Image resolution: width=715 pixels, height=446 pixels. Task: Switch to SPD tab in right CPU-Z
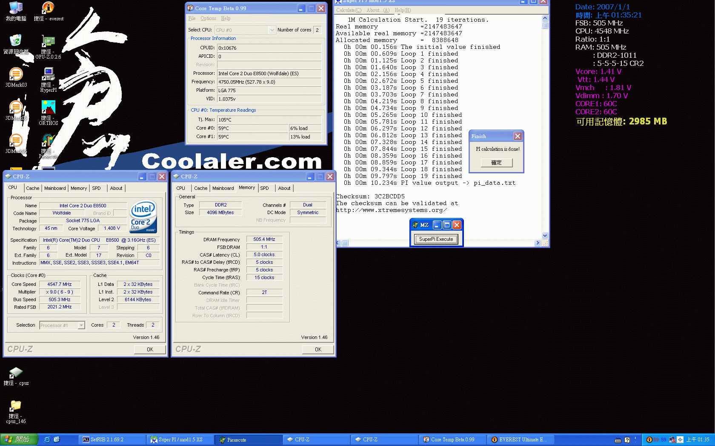point(265,188)
